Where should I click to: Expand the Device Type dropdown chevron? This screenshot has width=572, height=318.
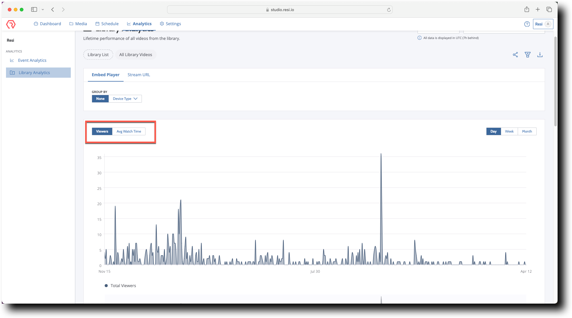coord(136,98)
